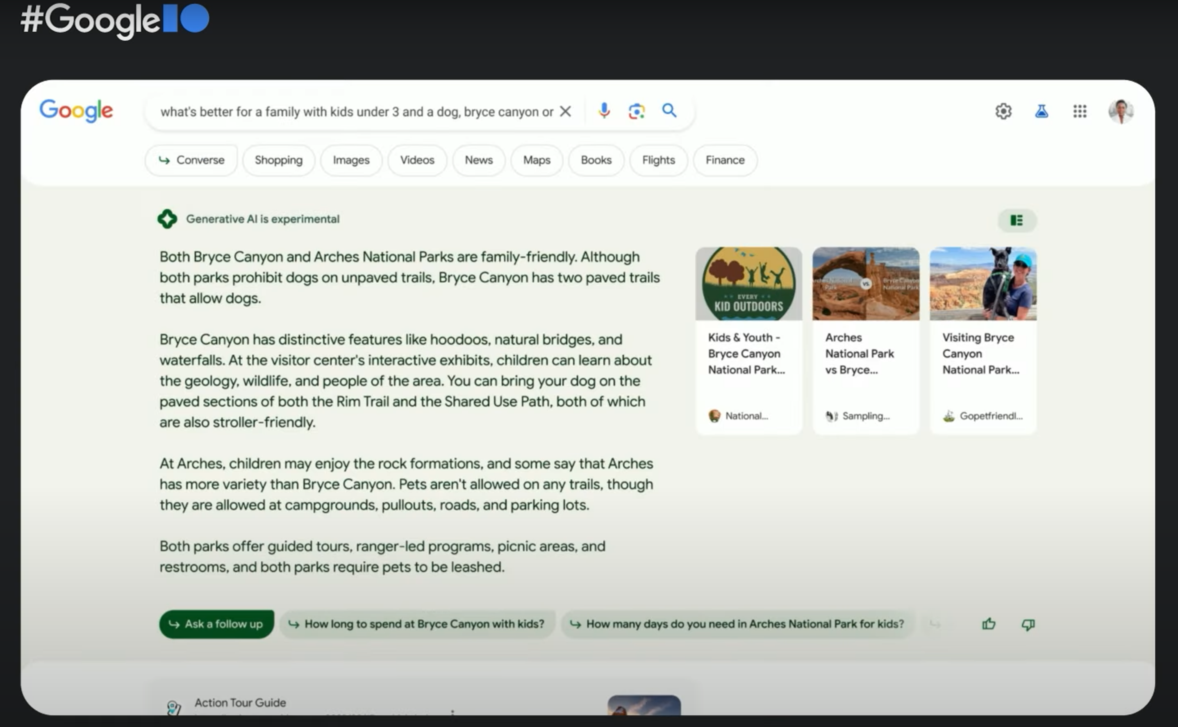
Task: Toggle the AI answer layout view button
Action: [x=1017, y=220]
